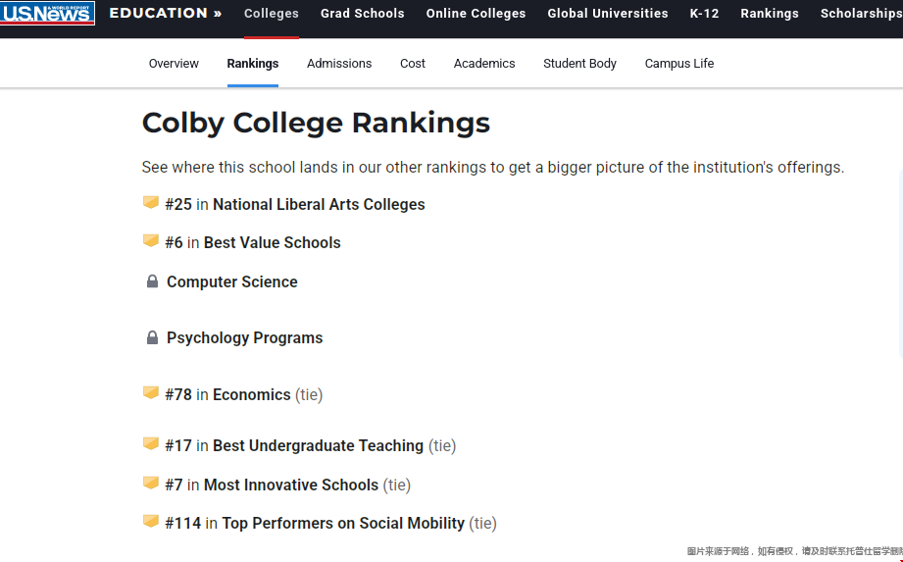
Task: Switch to the Admissions tab
Action: click(339, 64)
